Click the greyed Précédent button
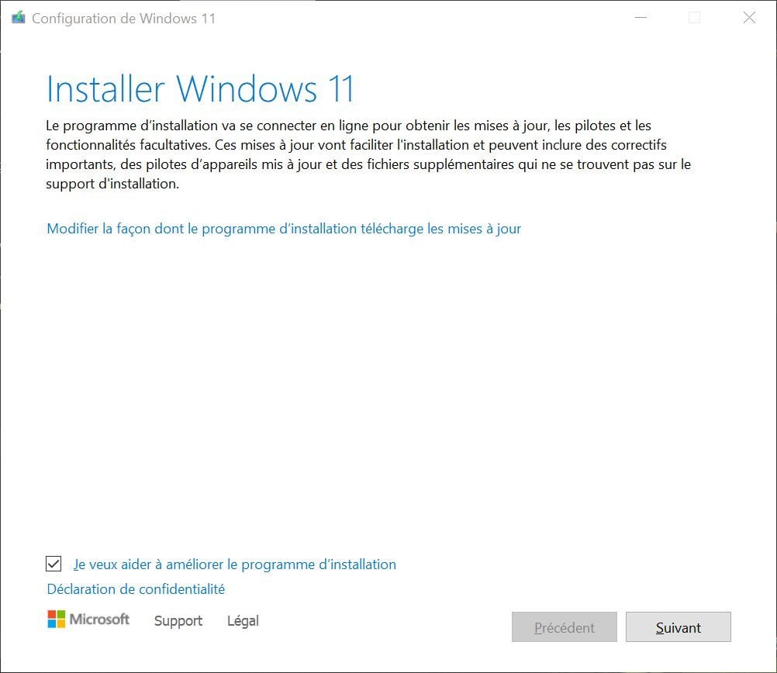 pyautogui.click(x=565, y=627)
